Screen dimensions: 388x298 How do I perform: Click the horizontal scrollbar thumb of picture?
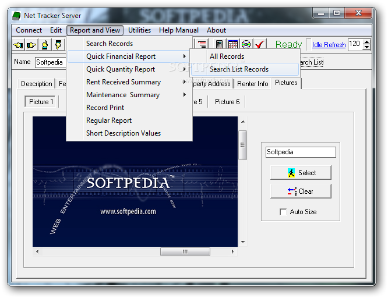point(185,252)
